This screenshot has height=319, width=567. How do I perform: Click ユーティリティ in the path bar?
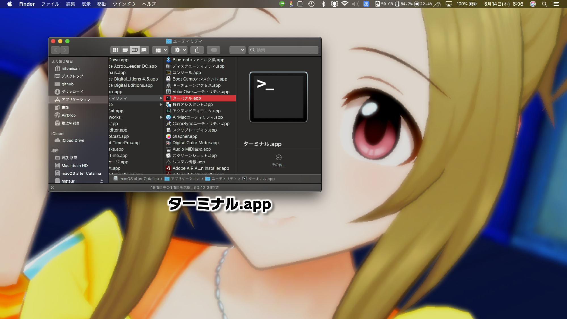pyautogui.click(x=221, y=179)
